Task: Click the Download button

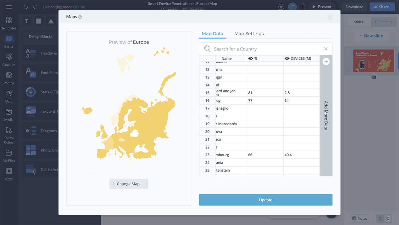Action: click(354, 7)
